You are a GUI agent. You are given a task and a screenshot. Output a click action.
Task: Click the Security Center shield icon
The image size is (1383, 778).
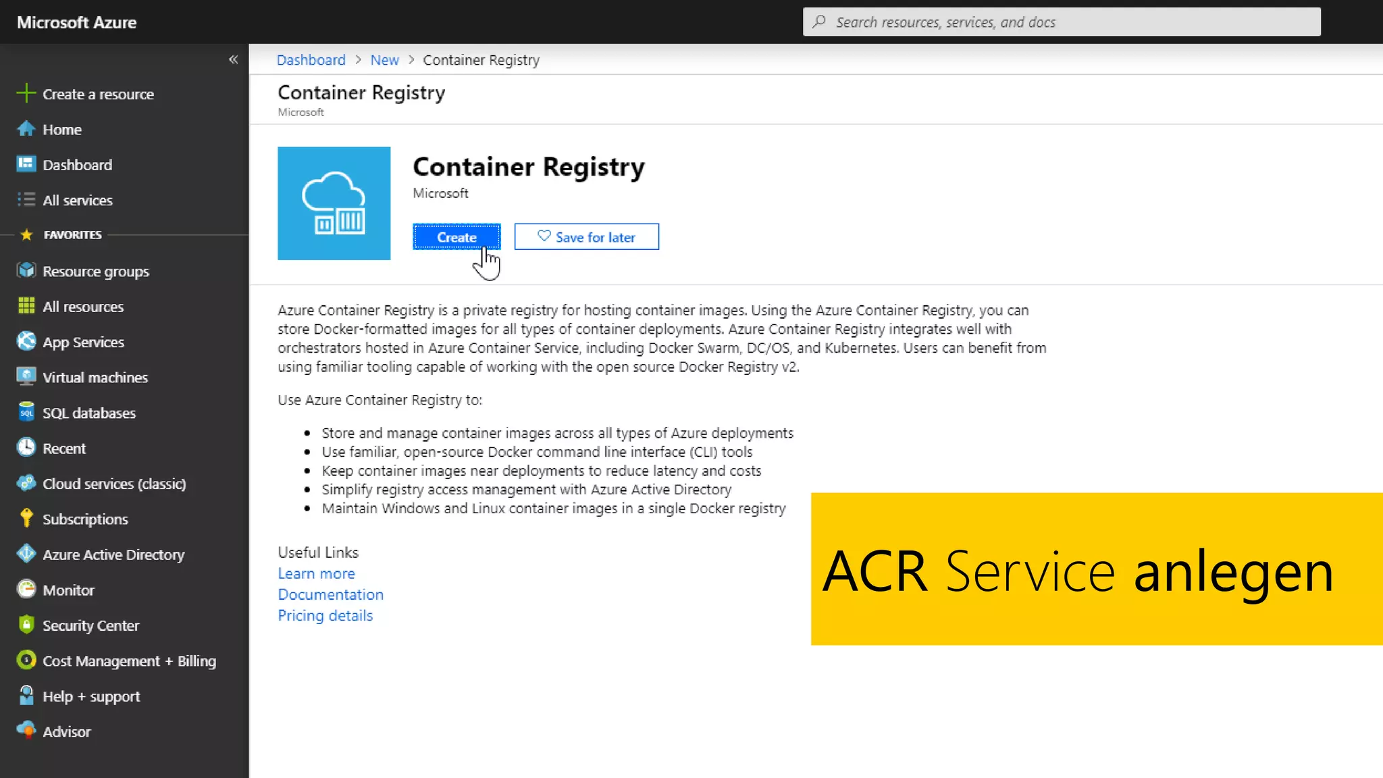point(26,625)
